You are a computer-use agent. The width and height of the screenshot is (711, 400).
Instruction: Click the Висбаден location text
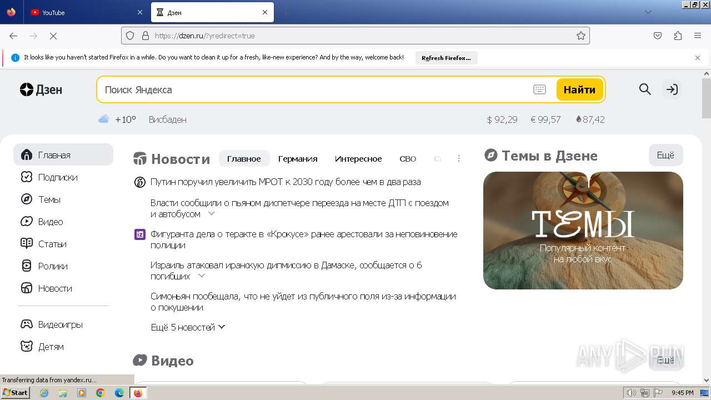pos(167,119)
